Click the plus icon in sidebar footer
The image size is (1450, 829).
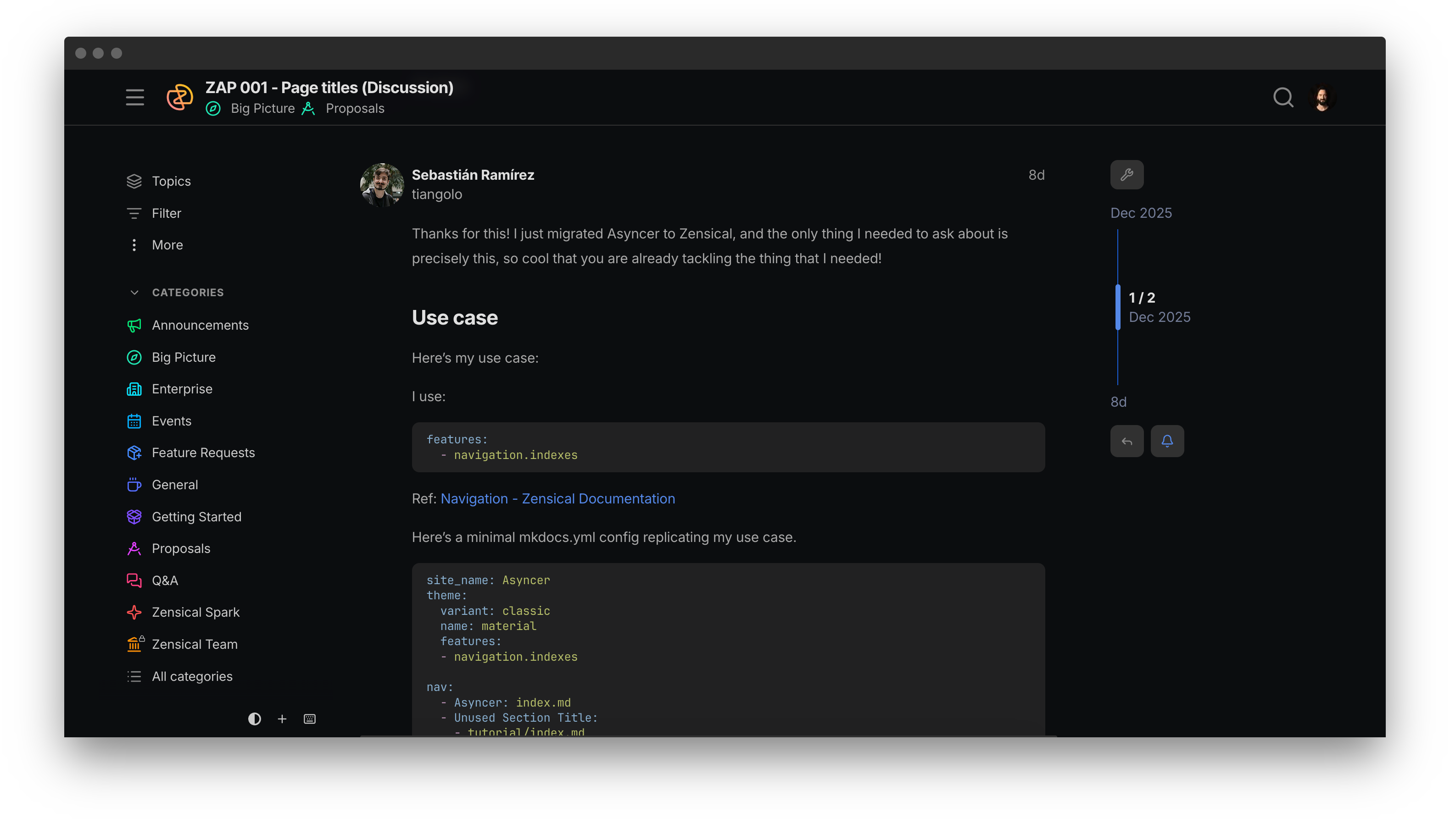coord(282,719)
